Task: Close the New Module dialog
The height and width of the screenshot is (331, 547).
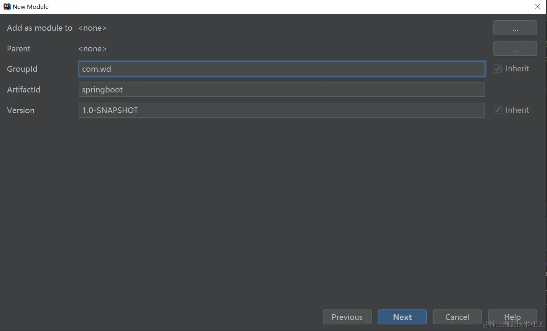Action: point(537,7)
